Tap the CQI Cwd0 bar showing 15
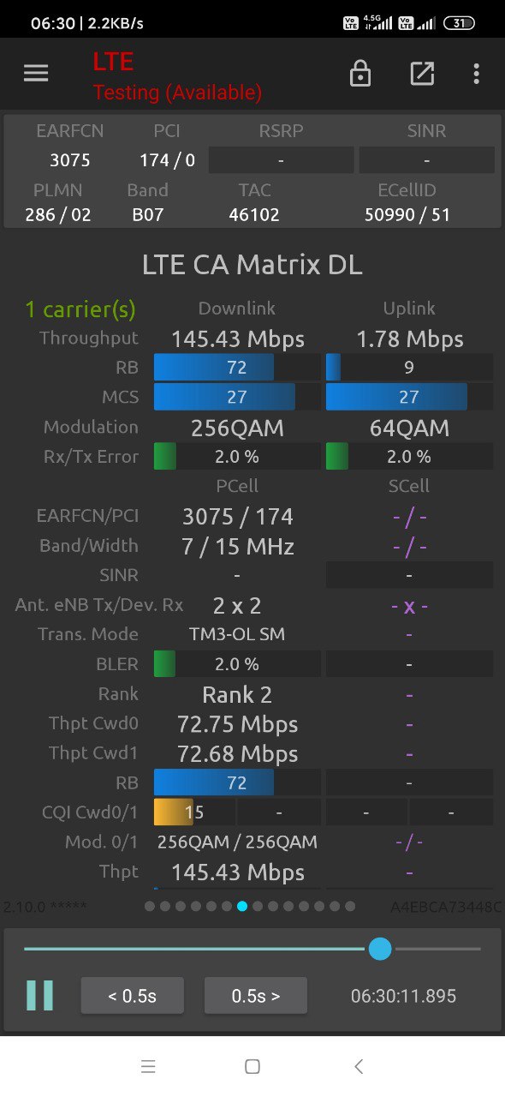The width and height of the screenshot is (505, 1097). [x=194, y=812]
